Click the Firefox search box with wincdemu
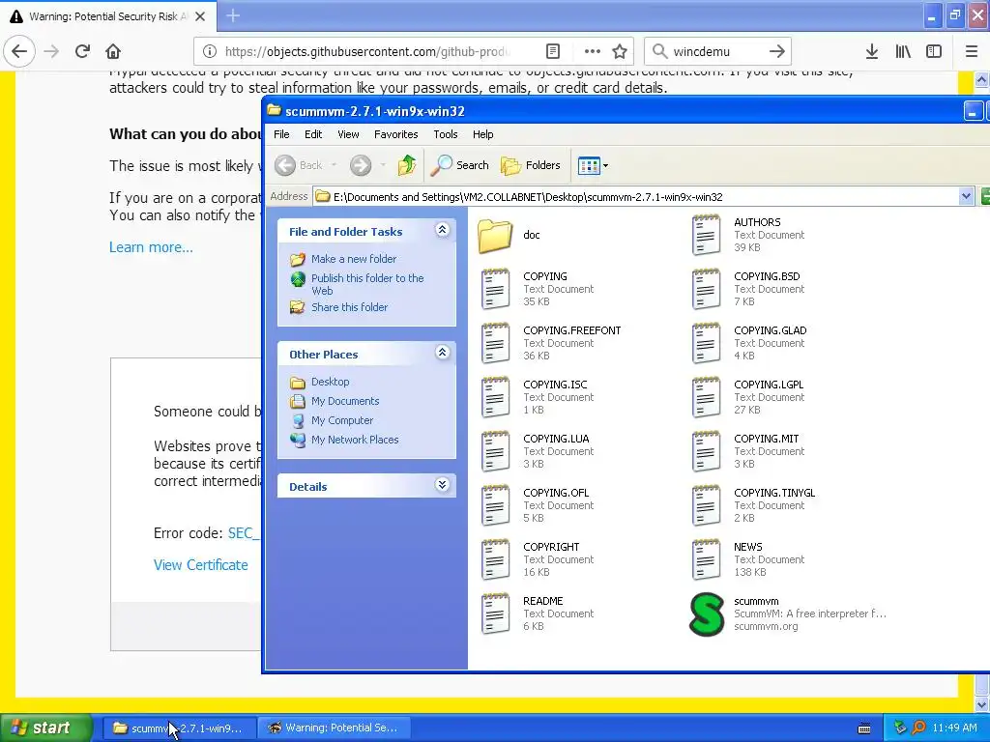 [717, 51]
